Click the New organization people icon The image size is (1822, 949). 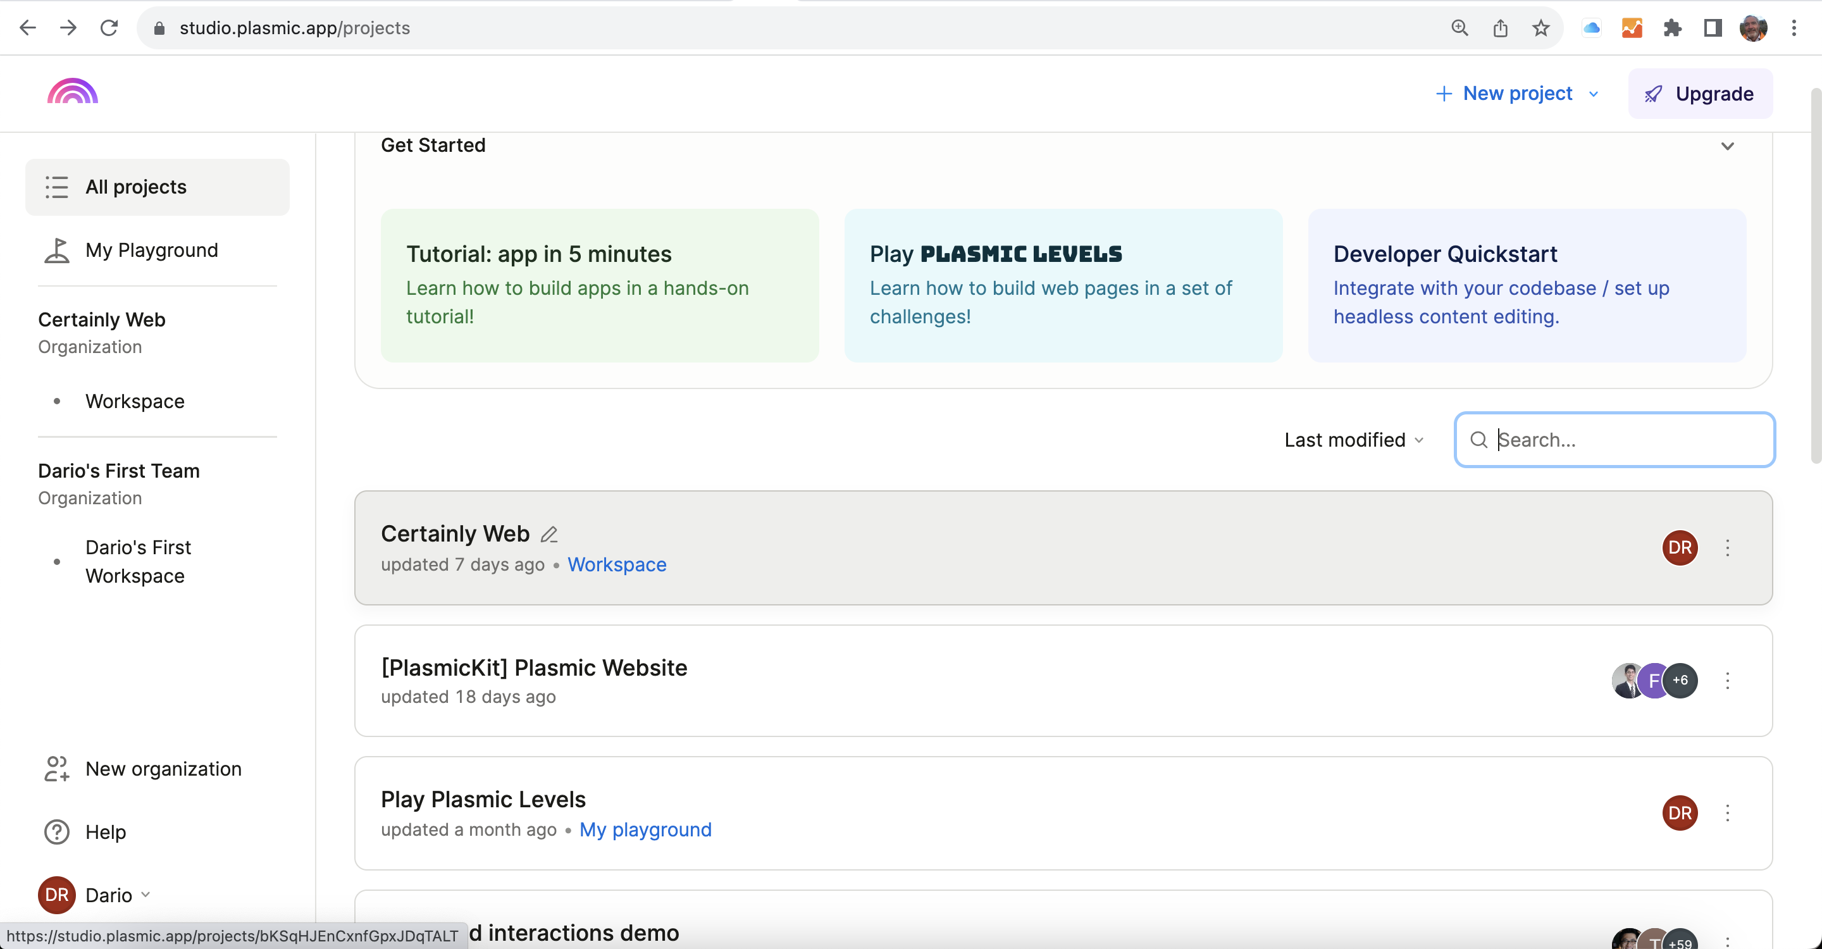(56, 769)
